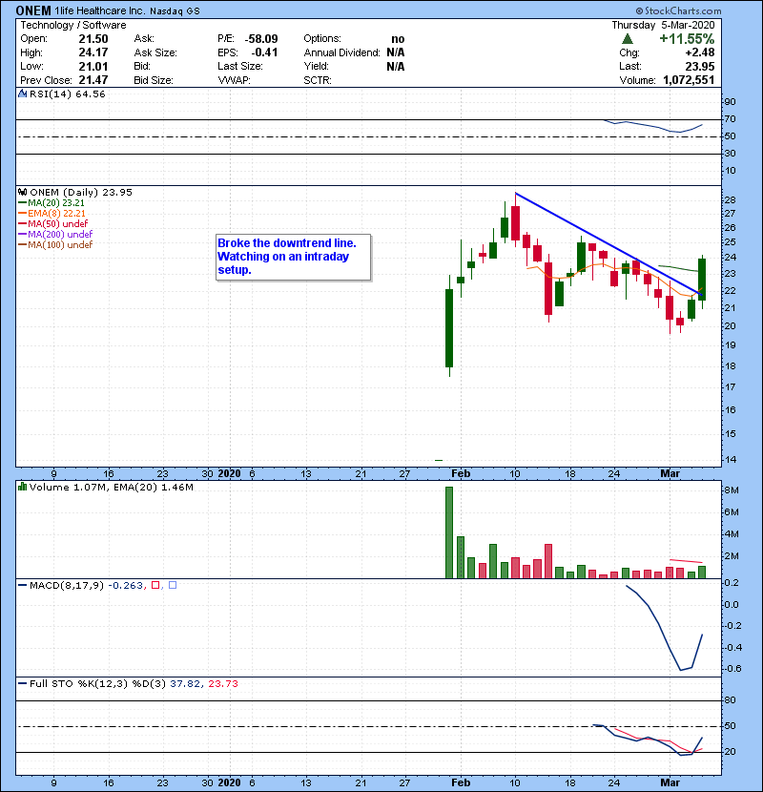The width and height of the screenshot is (763, 792).
Task: Click the 90 label on the RSI axis
Action: [x=731, y=101]
